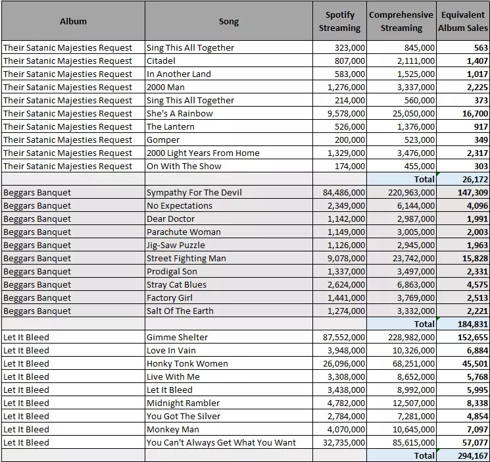Select the Dear Doctor cell
Image resolution: width=490 pixels, height=462 pixels.
click(x=229, y=218)
